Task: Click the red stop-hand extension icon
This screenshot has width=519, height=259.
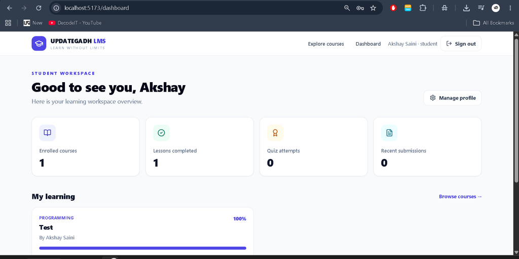Action: pos(393,8)
